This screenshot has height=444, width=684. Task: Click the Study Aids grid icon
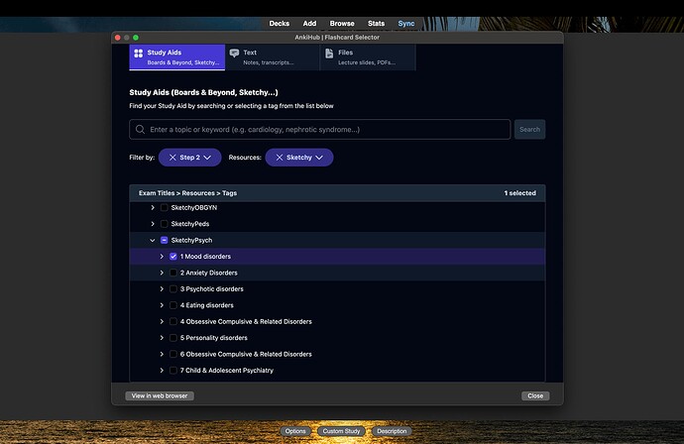point(138,53)
